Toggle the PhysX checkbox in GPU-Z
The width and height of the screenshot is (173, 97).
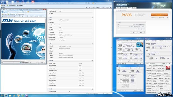pyautogui.click(x=160, y=90)
